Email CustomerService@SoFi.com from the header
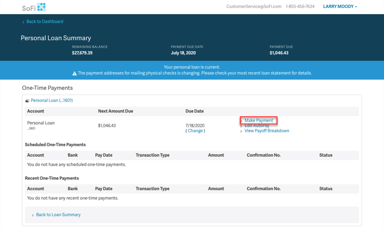This screenshot has height=230, width=384. point(253,6)
